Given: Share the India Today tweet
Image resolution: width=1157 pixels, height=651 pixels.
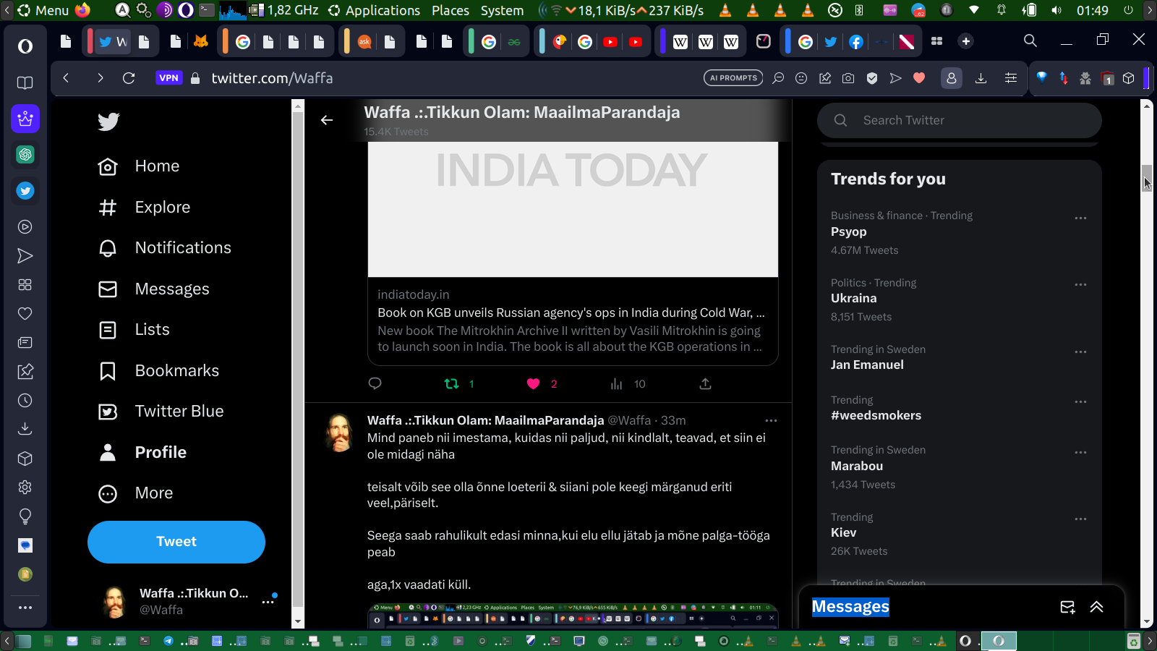Looking at the screenshot, I should 705,384.
